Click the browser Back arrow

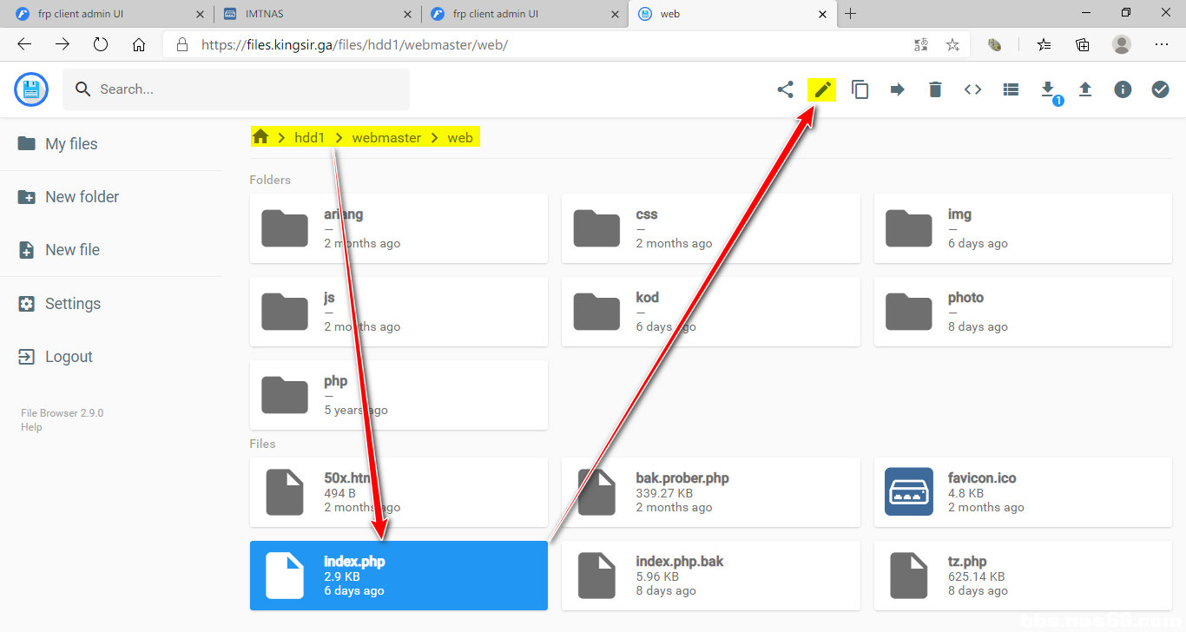tap(24, 44)
